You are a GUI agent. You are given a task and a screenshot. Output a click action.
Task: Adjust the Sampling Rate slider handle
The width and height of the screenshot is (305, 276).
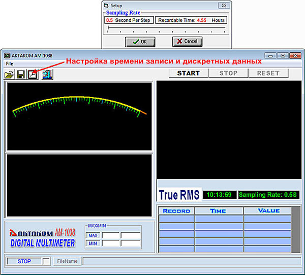(108, 28)
